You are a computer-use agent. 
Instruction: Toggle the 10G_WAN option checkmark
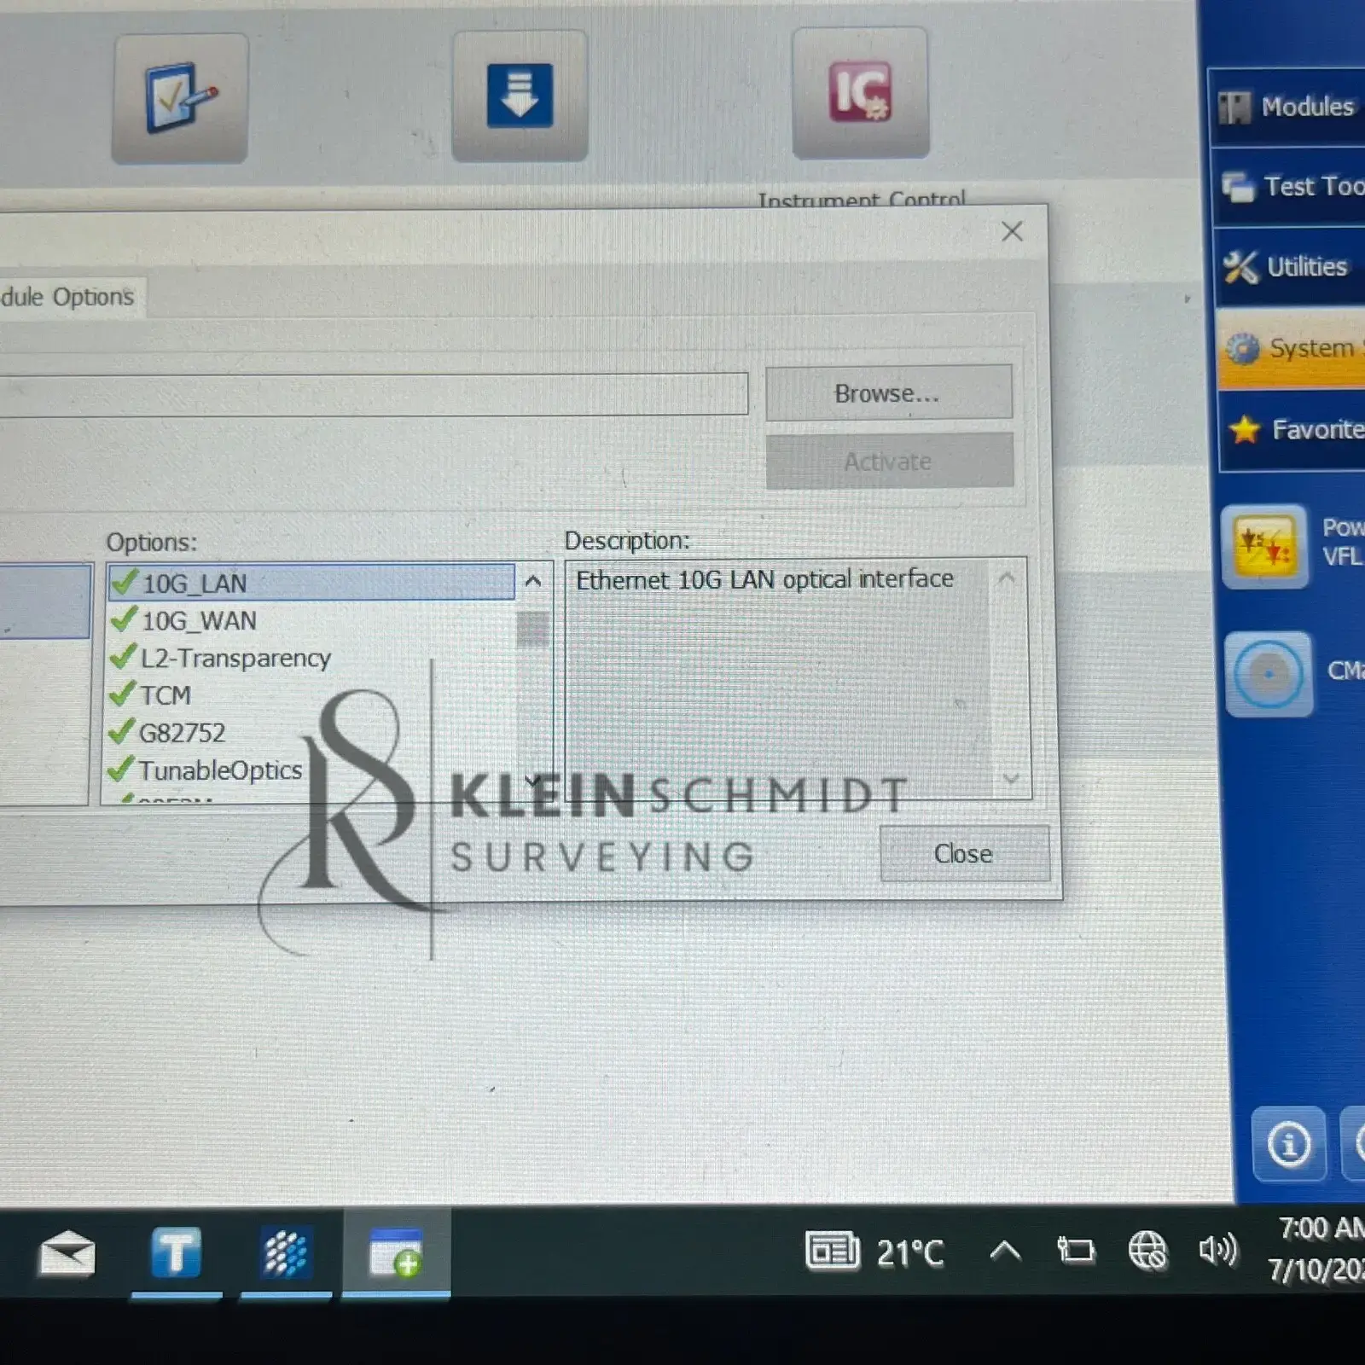coord(125,620)
